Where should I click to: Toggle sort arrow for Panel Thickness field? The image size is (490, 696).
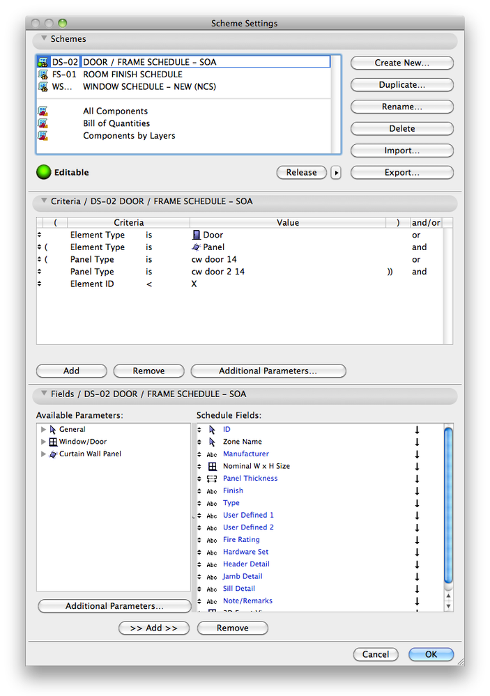(417, 479)
